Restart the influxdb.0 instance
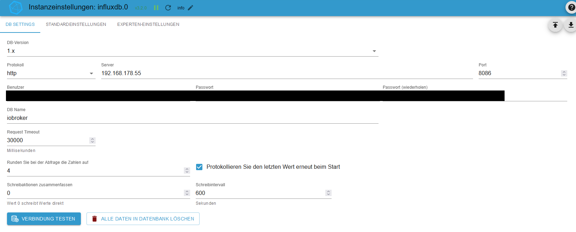Viewport: 576px width, 232px height. click(x=168, y=8)
